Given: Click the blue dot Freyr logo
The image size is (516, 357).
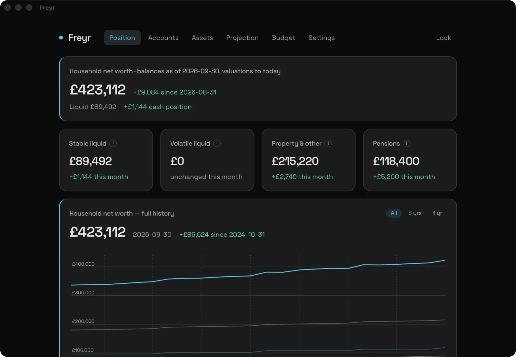Looking at the screenshot, I should tap(61, 38).
